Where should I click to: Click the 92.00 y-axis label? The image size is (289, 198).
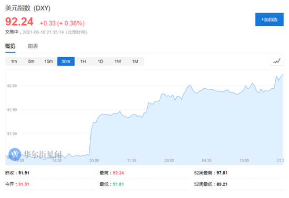pos(12,86)
